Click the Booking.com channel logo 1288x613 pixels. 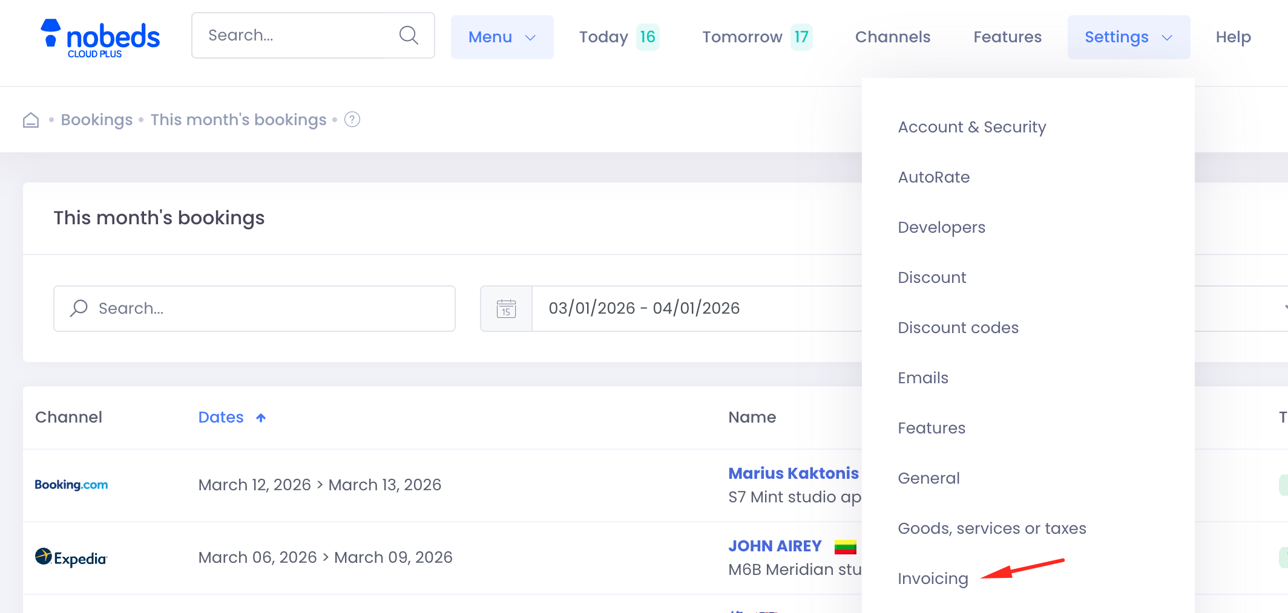(x=71, y=485)
